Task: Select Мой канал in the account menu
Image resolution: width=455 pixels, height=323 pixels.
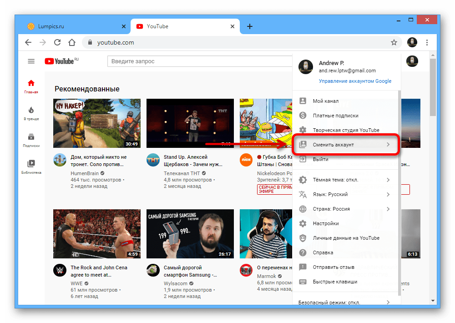Action: (325, 101)
